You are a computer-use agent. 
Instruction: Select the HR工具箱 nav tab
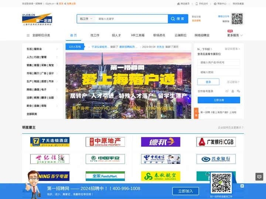point(138,35)
